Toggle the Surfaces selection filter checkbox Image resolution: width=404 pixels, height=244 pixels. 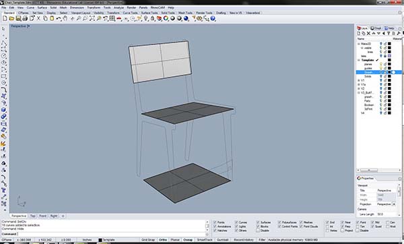coord(258,222)
